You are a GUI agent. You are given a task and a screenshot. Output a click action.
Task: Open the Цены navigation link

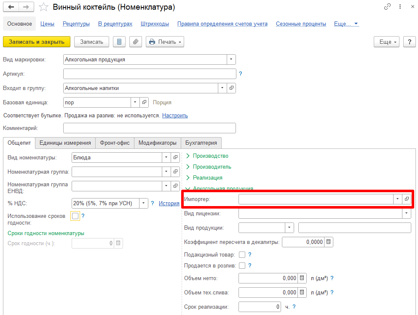click(48, 24)
